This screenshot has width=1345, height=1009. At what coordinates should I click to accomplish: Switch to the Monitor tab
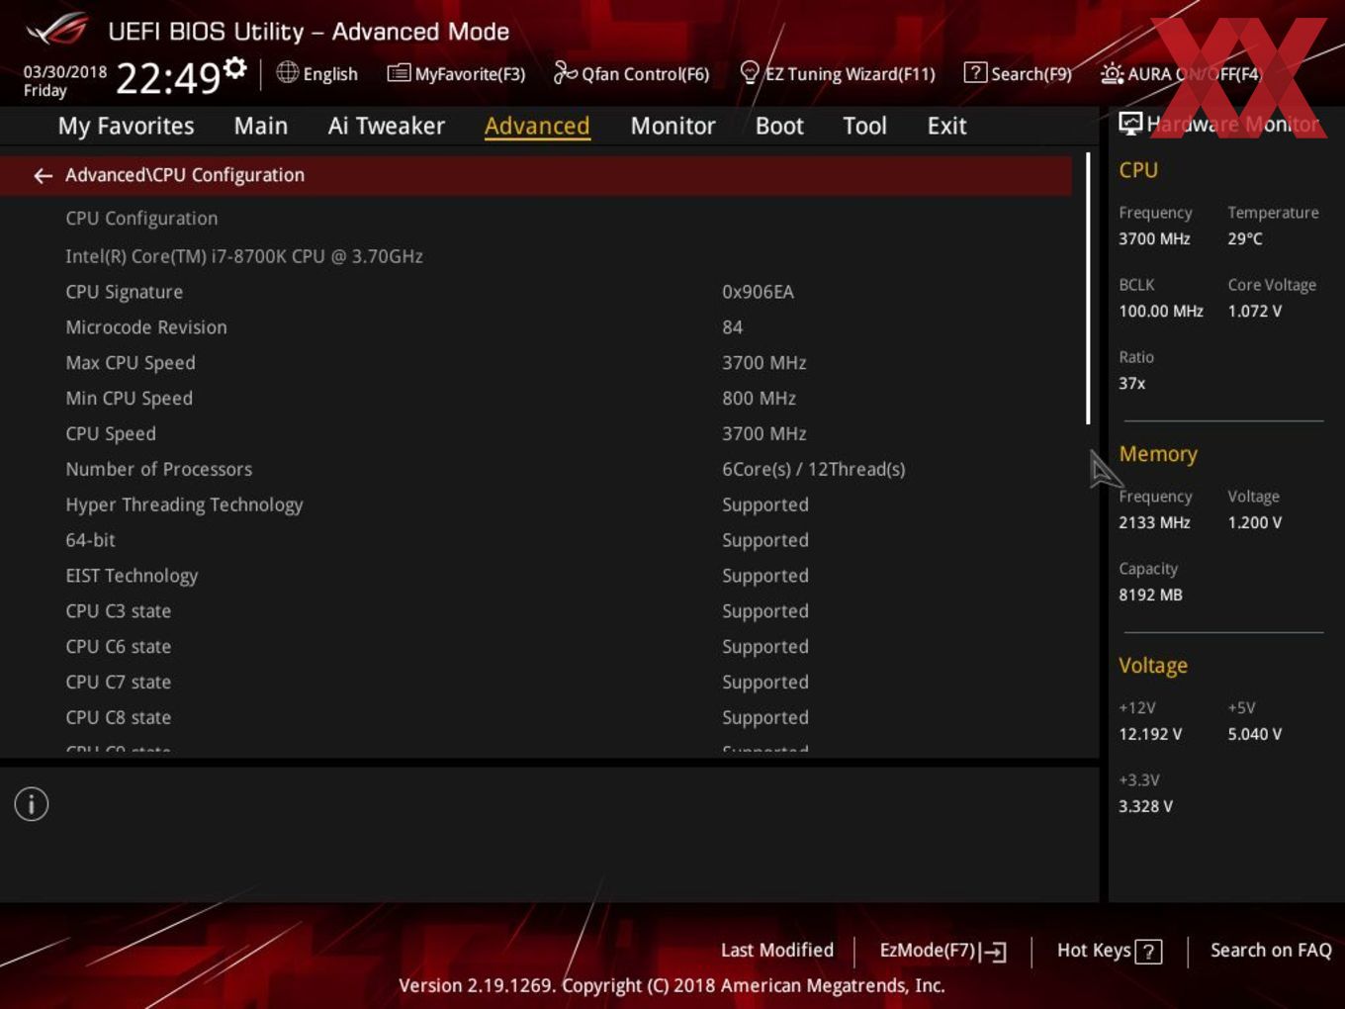click(672, 126)
